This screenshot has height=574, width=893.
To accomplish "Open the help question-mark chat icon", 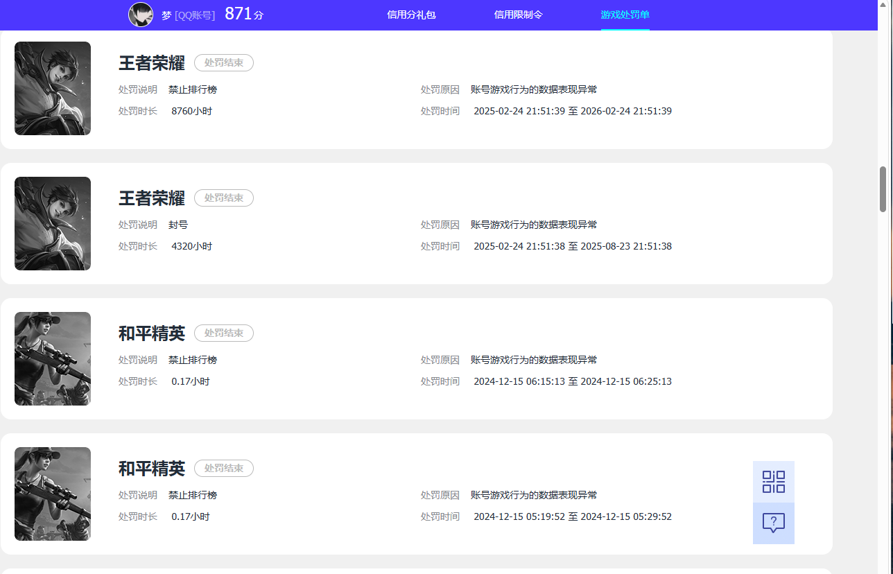I will (x=774, y=523).
